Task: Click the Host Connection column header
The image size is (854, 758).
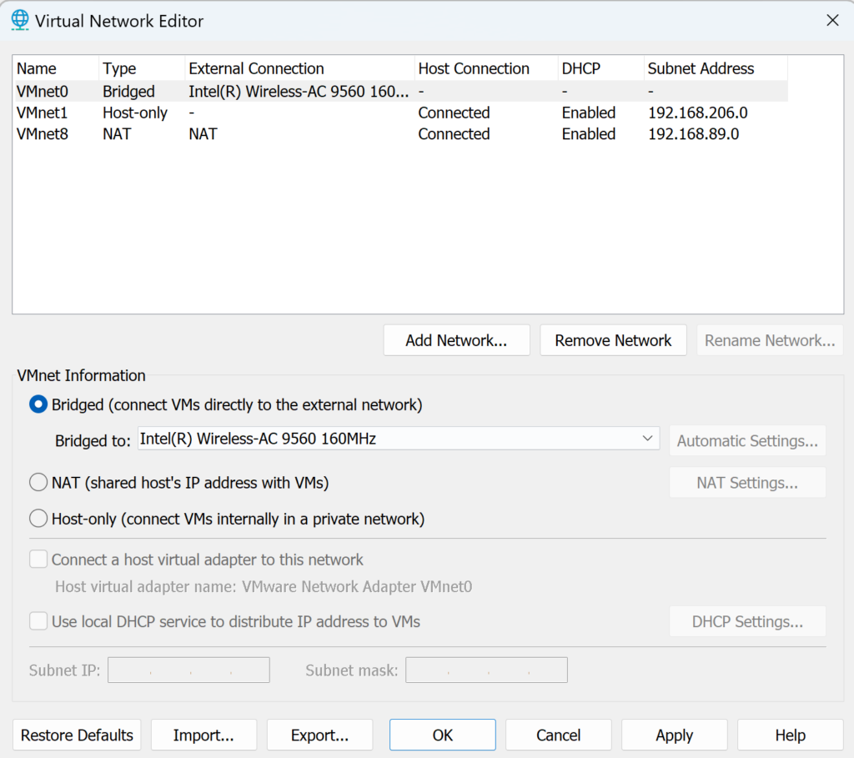Action: pyautogui.click(x=486, y=68)
